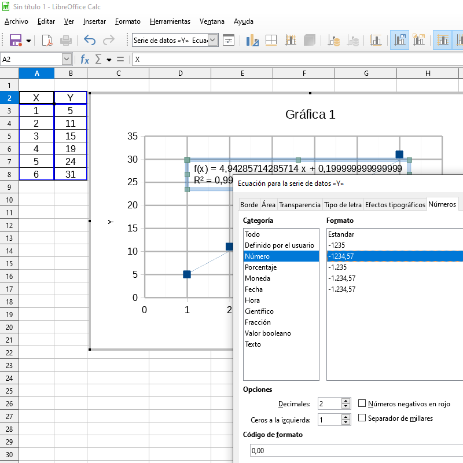Open the Archivo menu
463x463 pixels.
[16, 21]
